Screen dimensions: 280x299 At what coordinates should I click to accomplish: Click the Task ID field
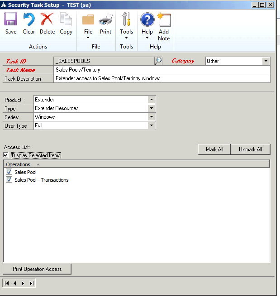(104, 61)
